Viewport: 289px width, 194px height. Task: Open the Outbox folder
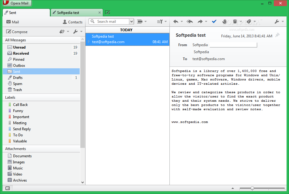(x=41, y=66)
